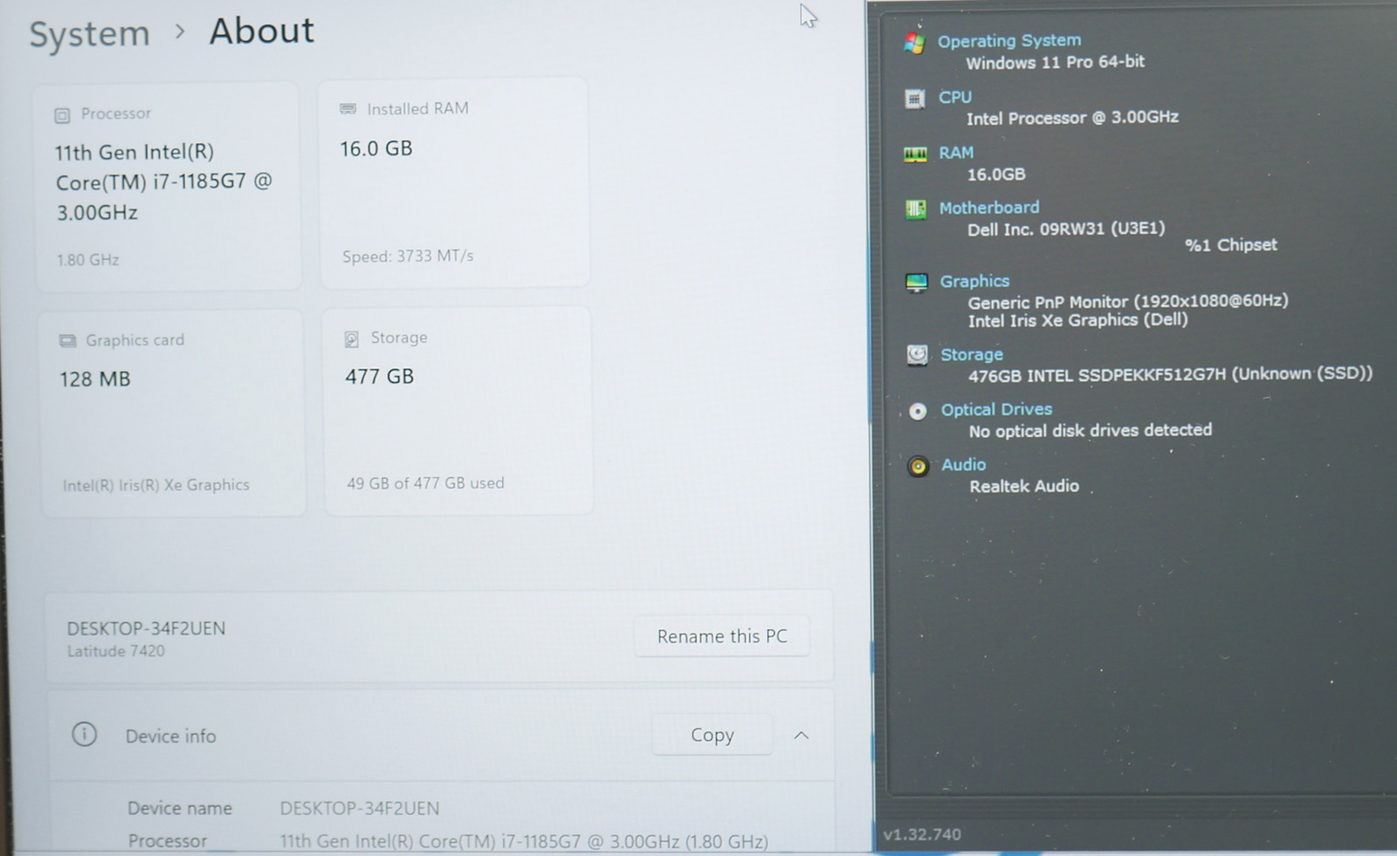Screen dimensions: 1397x856
Task: Open the Storage section link in Speccy
Action: [972, 354]
